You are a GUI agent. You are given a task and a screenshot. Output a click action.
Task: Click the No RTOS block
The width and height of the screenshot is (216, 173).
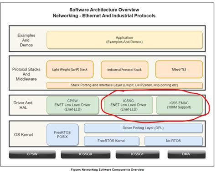174,141
